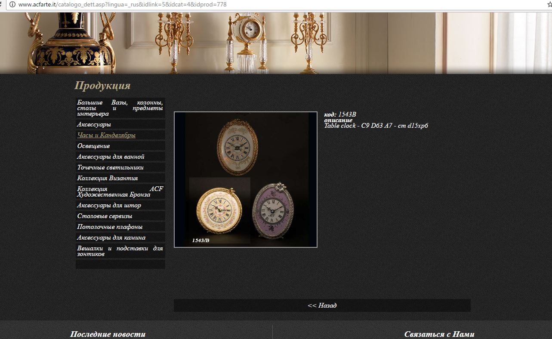
Task: Click the site info icon in address bar
Action: pyautogui.click(x=12, y=5)
